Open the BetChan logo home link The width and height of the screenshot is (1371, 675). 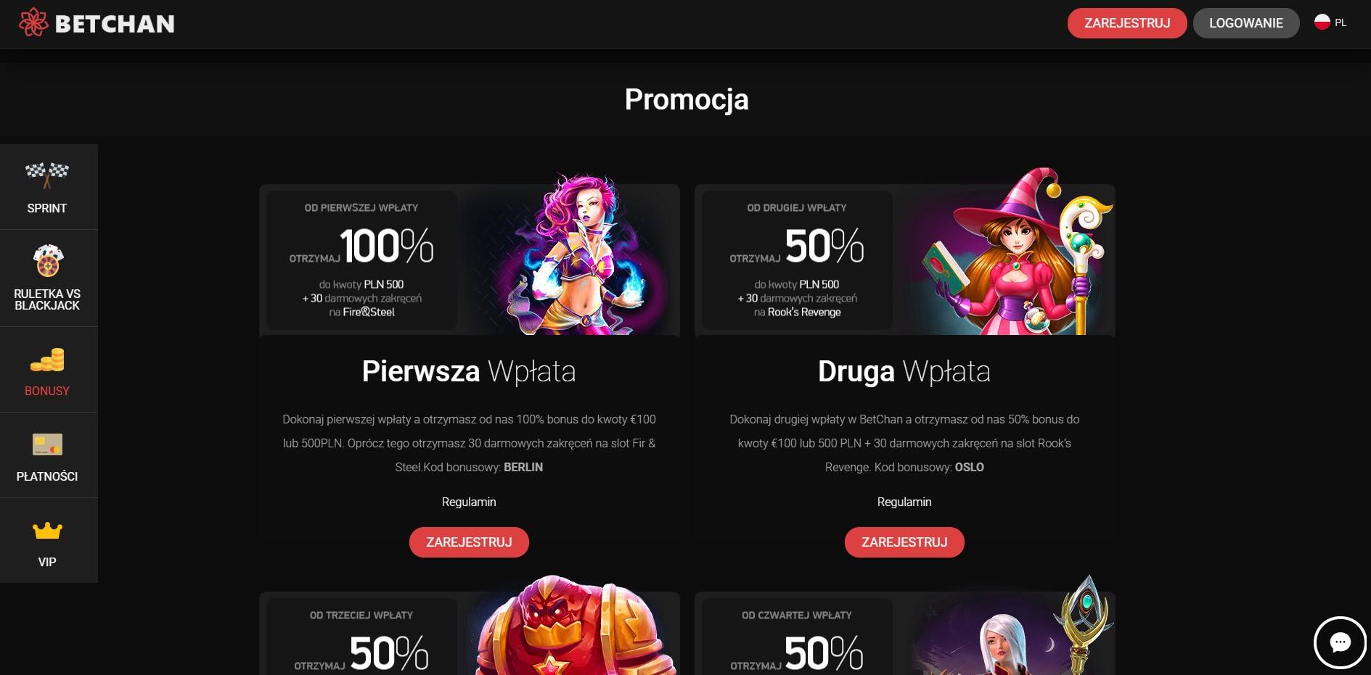tap(97, 23)
